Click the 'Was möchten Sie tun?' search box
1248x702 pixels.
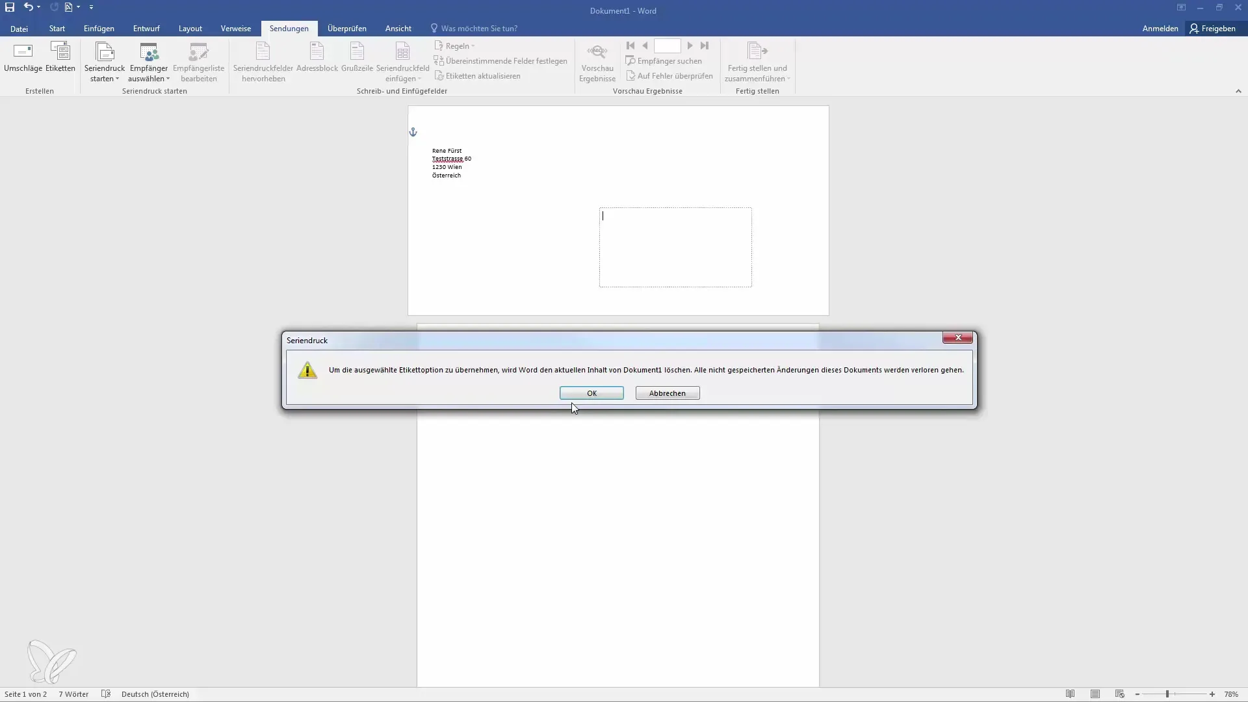tap(474, 29)
